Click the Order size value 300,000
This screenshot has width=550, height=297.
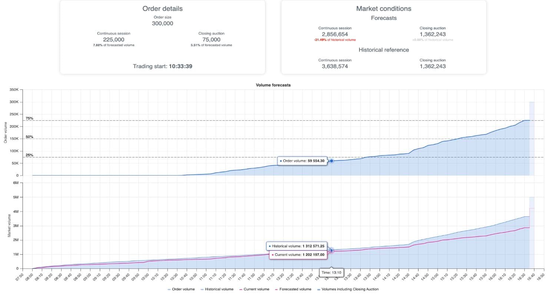click(162, 23)
